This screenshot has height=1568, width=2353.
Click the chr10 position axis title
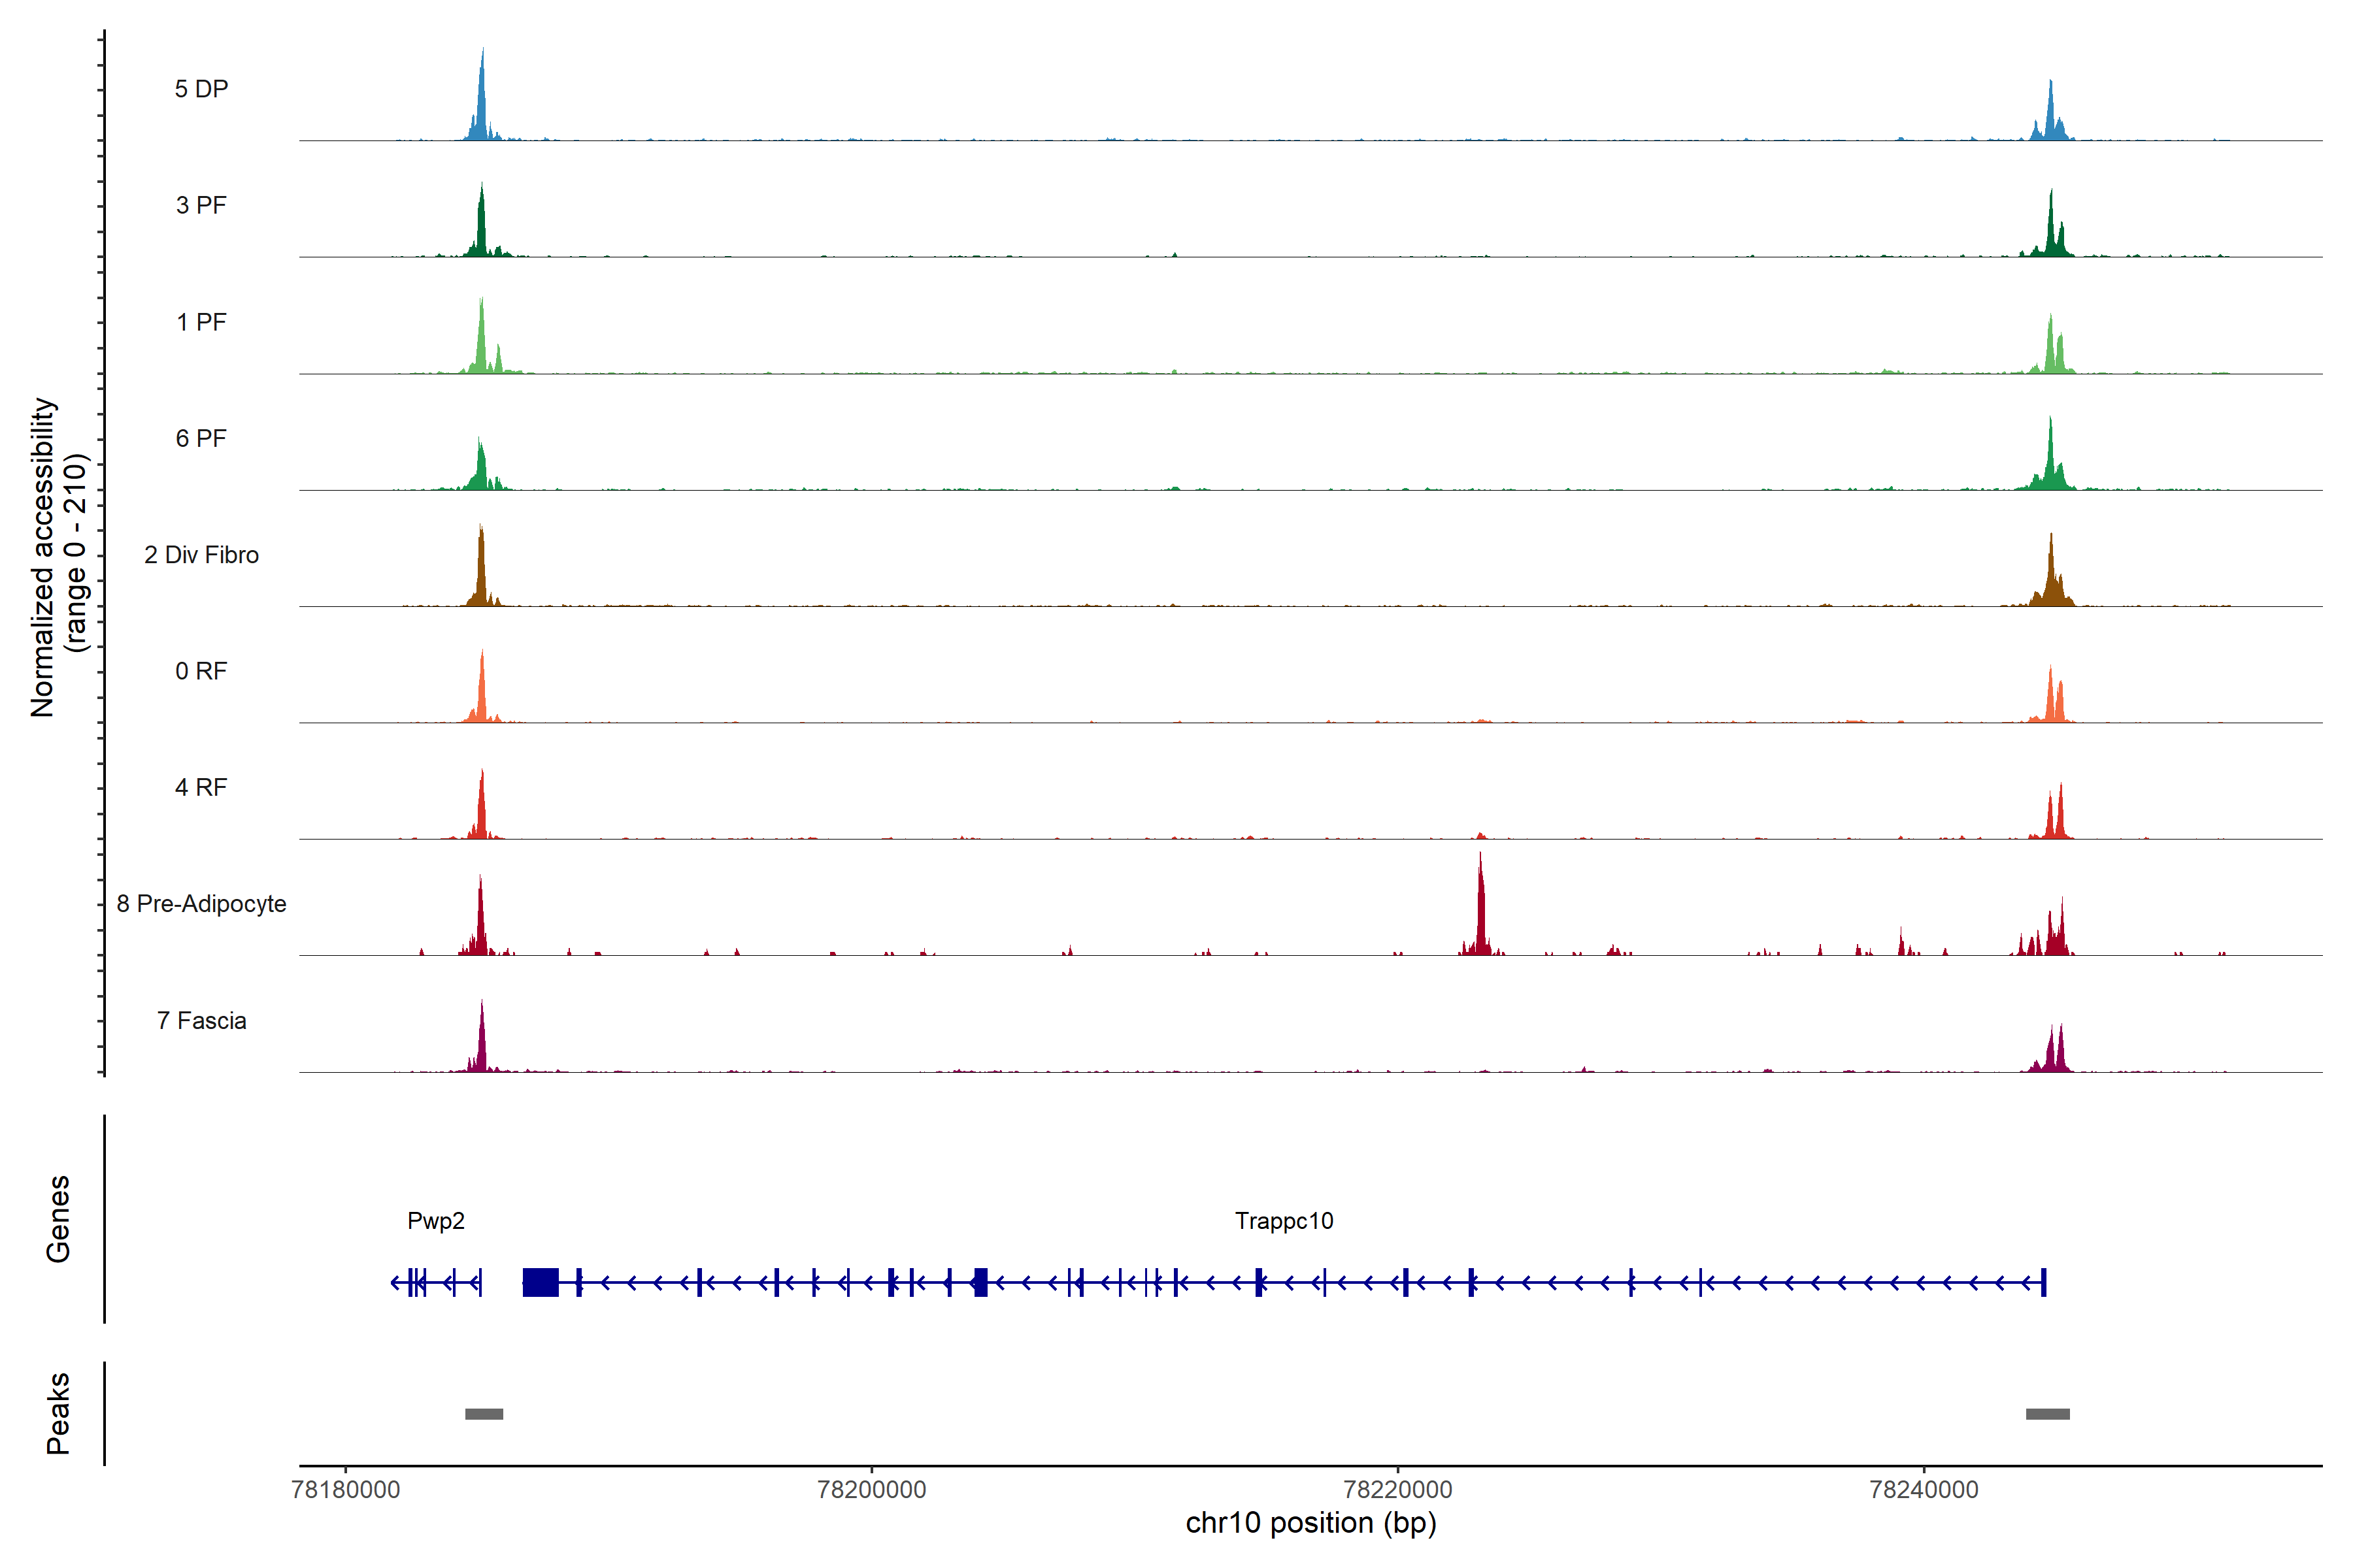click(1310, 1524)
